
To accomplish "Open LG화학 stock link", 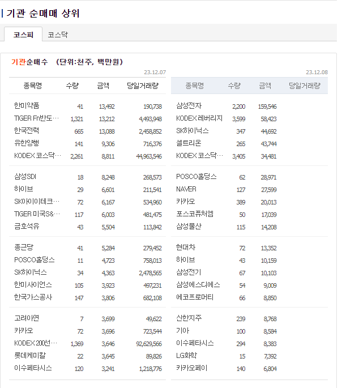I will click(186, 355).
